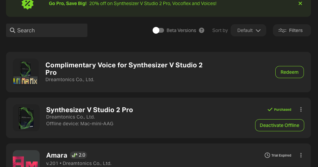Open more options menu for Amara
This screenshot has height=167, width=318.
coord(301,155)
